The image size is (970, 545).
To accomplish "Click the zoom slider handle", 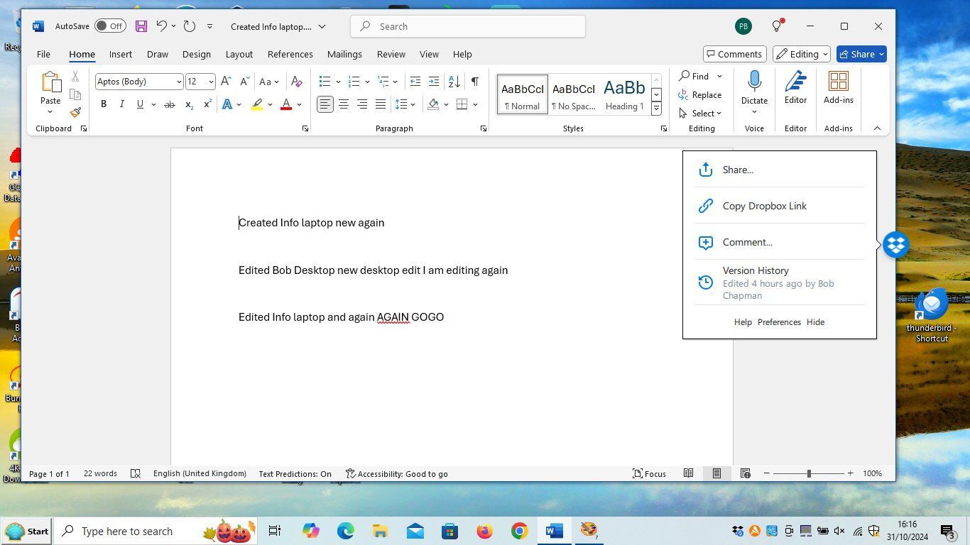I will tap(809, 473).
